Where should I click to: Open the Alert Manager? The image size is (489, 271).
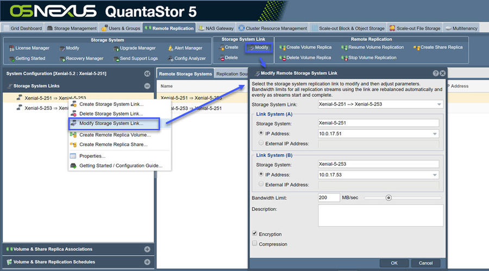(185, 48)
